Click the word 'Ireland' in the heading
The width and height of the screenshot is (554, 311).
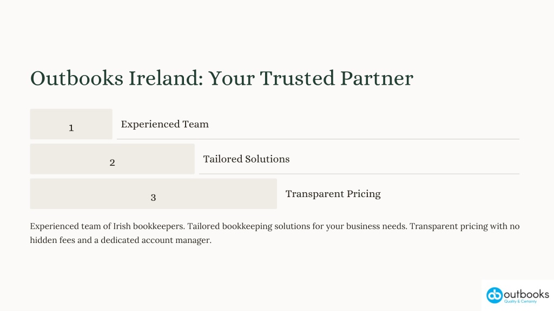[166, 78]
